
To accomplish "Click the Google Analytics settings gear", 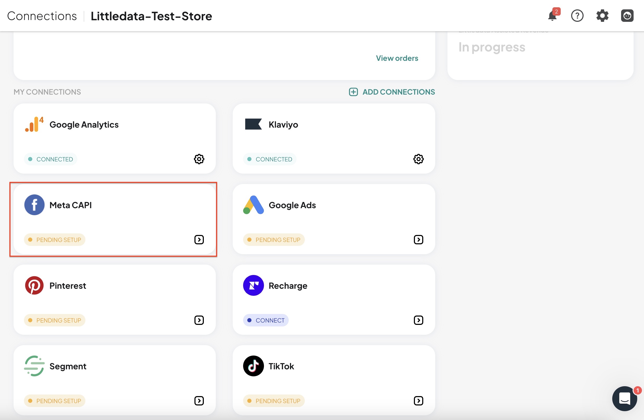I will (199, 159).
